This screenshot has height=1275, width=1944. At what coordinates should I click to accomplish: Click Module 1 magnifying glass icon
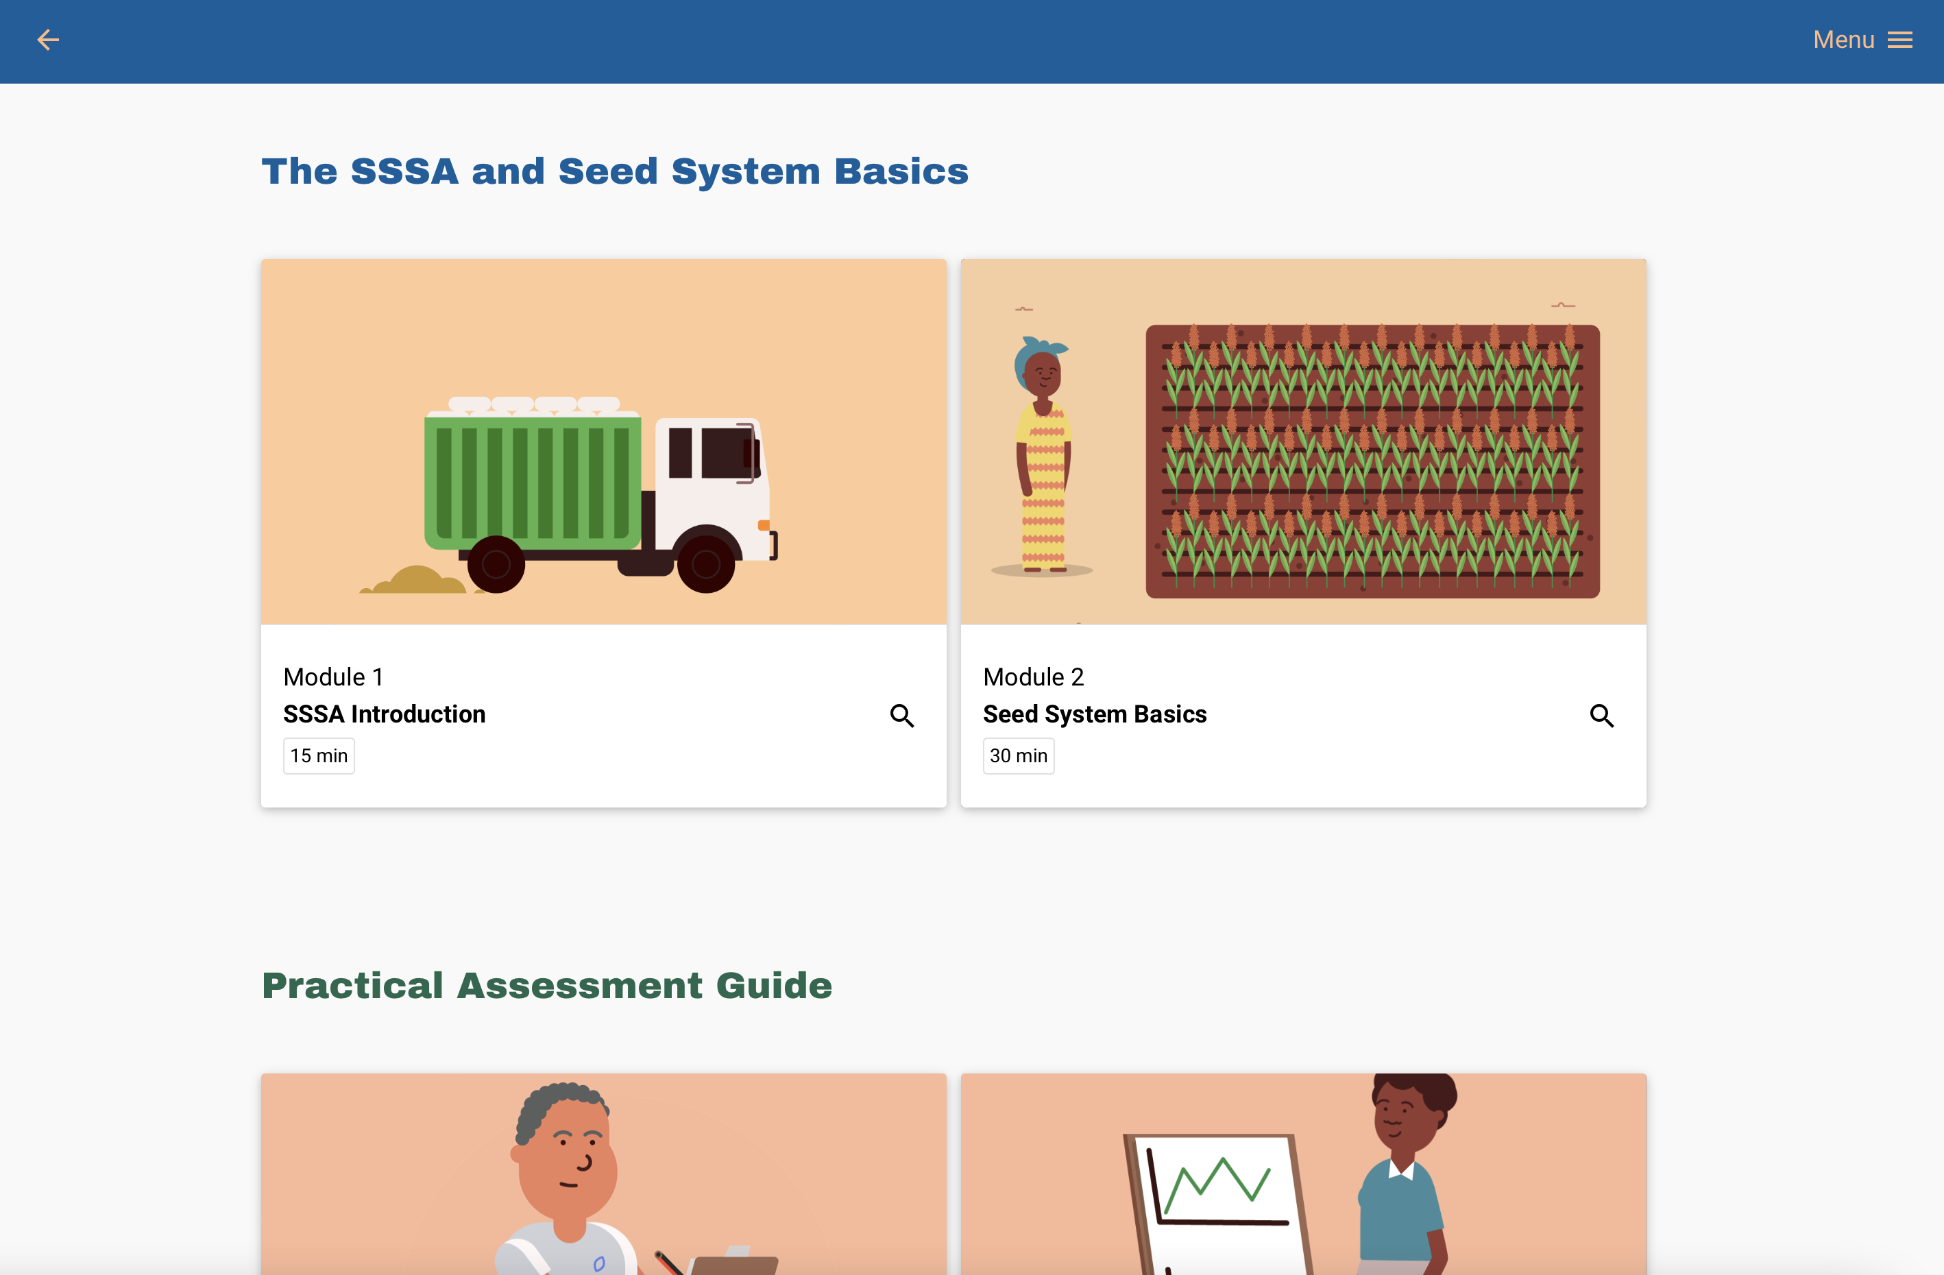902,716
